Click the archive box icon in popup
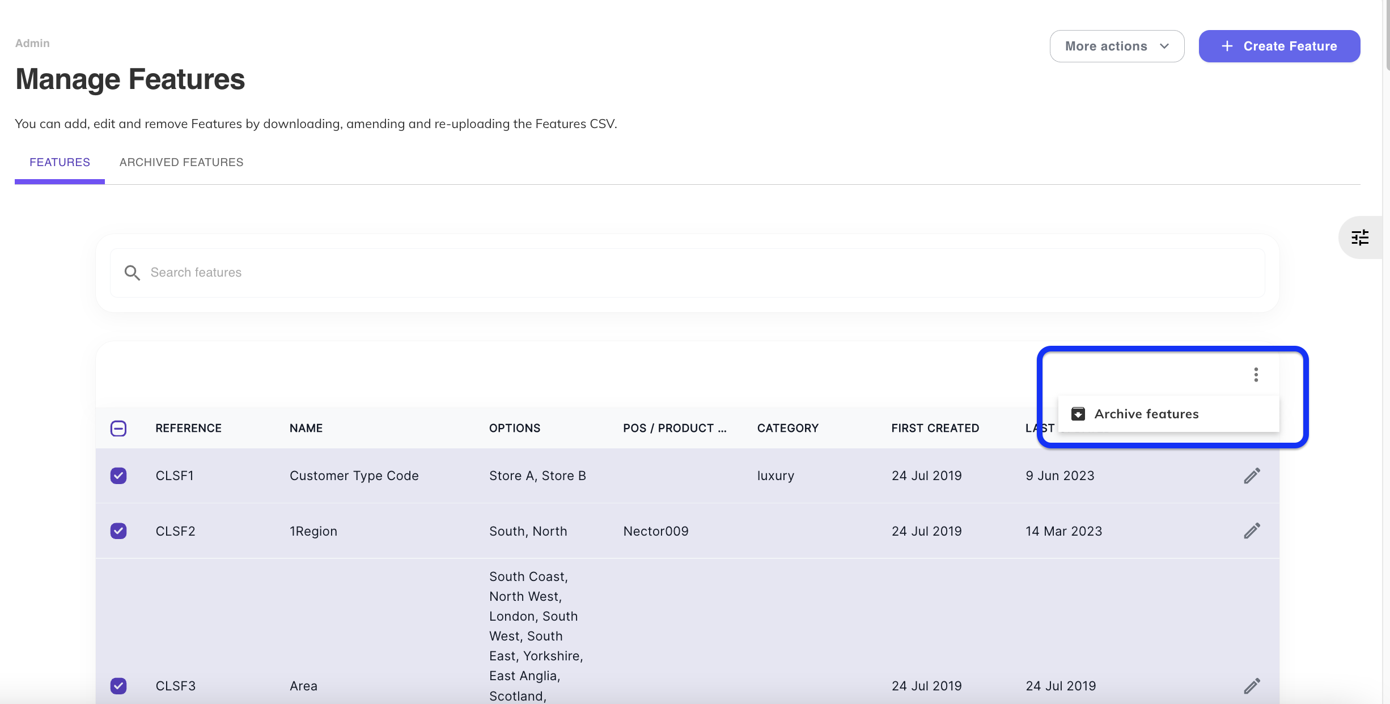 pyautogui.click(x=1078, y=414)
